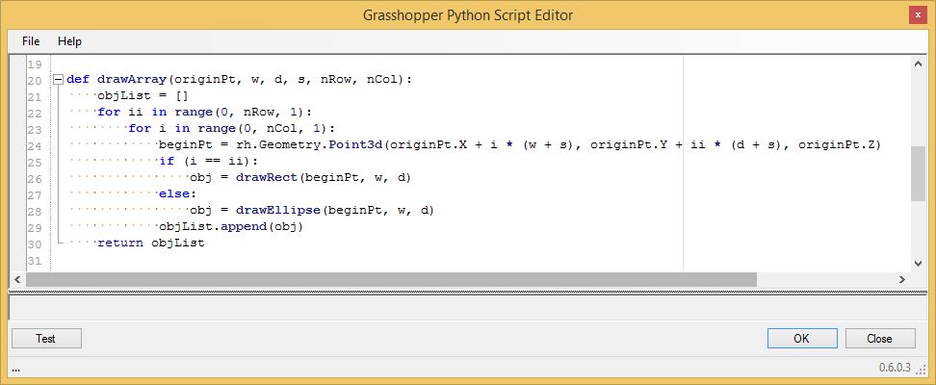936x385 pixels.
Task: Click the vertical scrollbar down arrow
Action: 918,263
